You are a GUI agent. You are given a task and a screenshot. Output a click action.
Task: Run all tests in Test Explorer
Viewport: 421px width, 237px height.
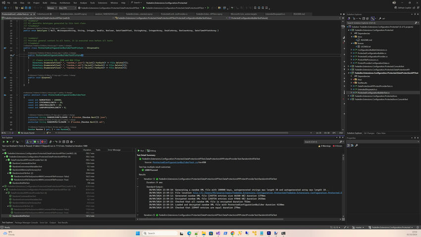pos(4,142)
